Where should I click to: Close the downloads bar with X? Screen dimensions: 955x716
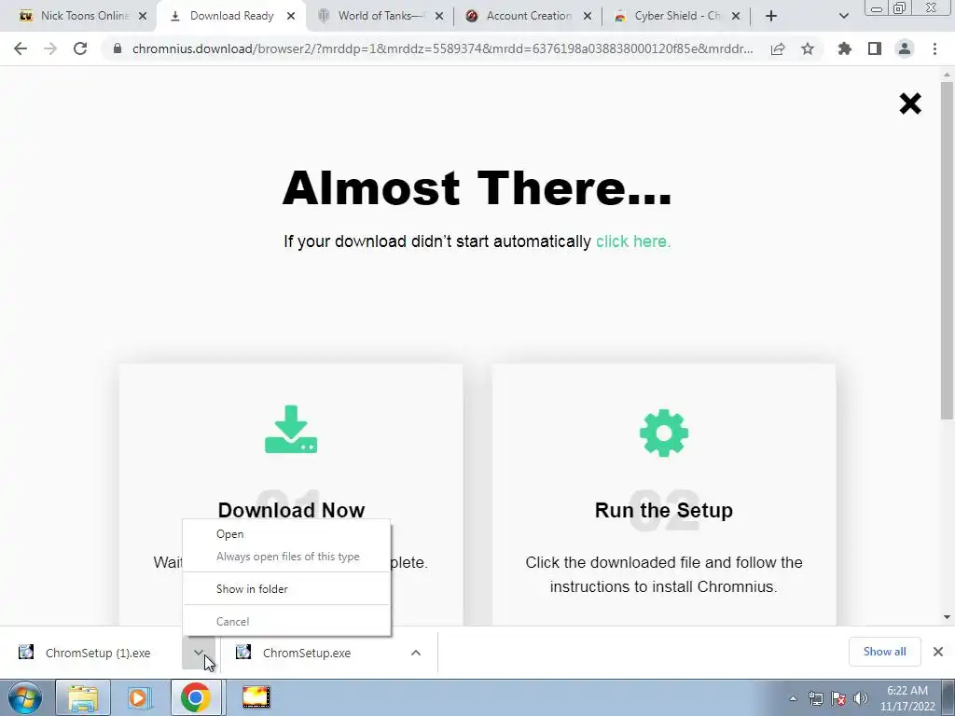click(938, 652)
